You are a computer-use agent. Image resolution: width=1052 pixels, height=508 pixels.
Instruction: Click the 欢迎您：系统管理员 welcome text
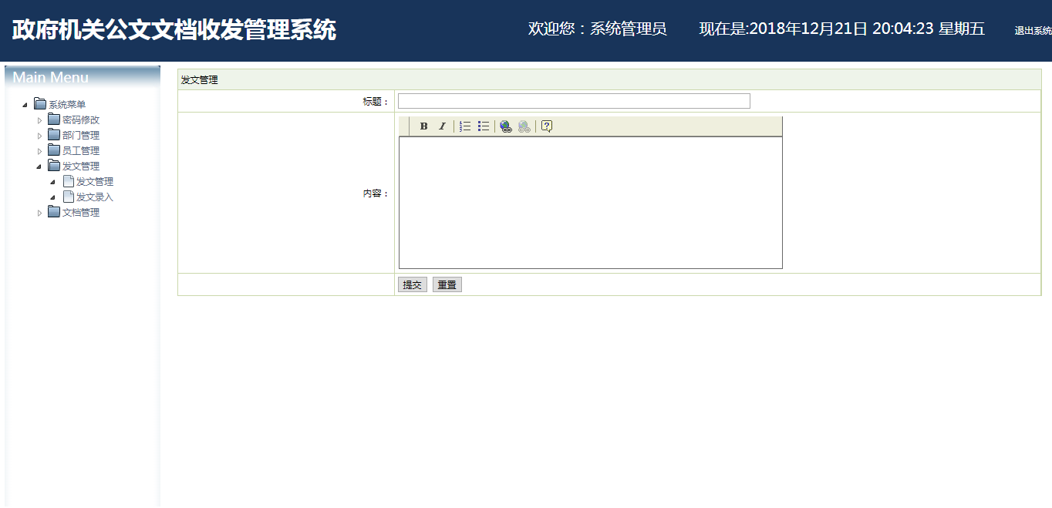[598, 29]
